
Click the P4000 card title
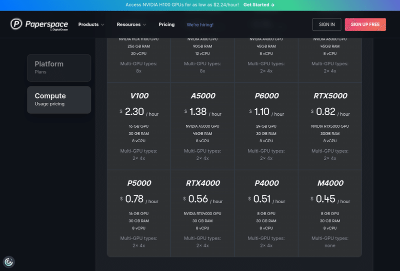click(266, 183)
